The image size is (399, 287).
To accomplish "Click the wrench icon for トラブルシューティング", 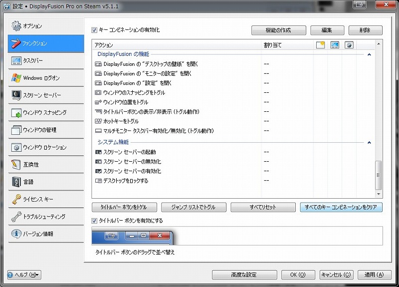I will [x=16, y=217].
